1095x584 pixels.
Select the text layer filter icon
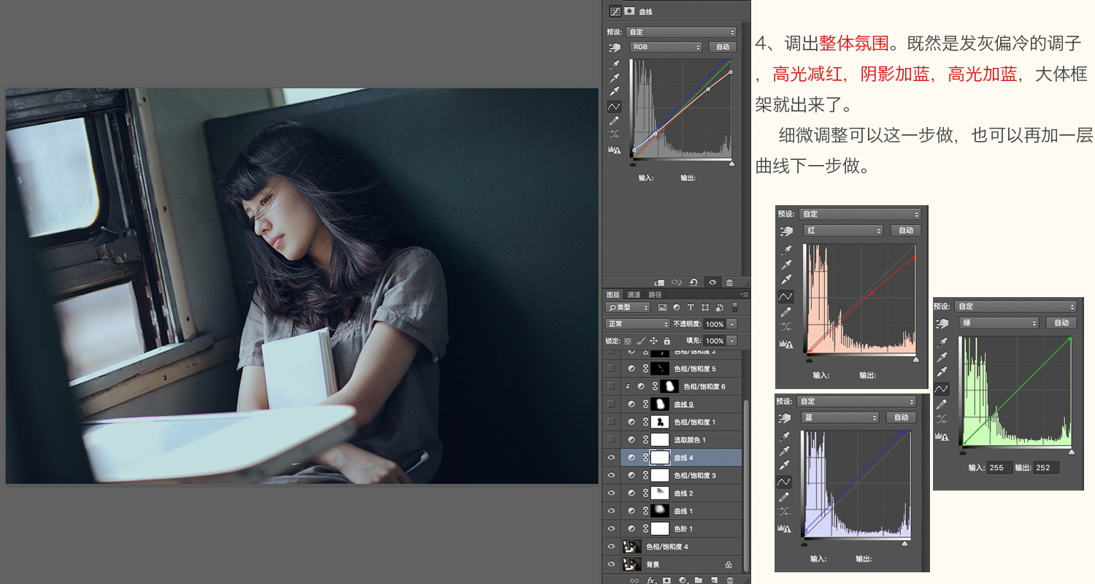(691, 307)
